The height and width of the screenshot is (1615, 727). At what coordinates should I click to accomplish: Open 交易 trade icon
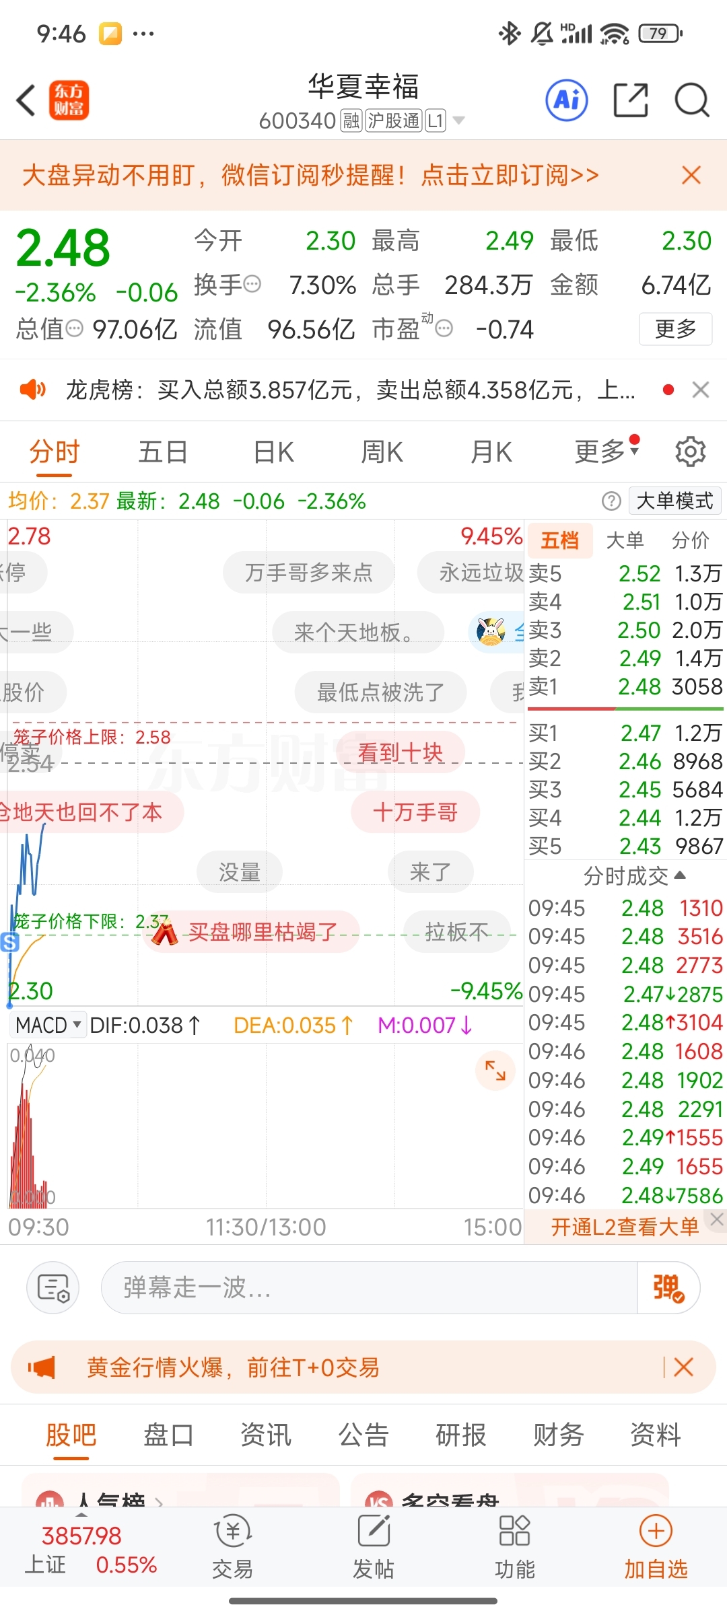pos(232,1548)
